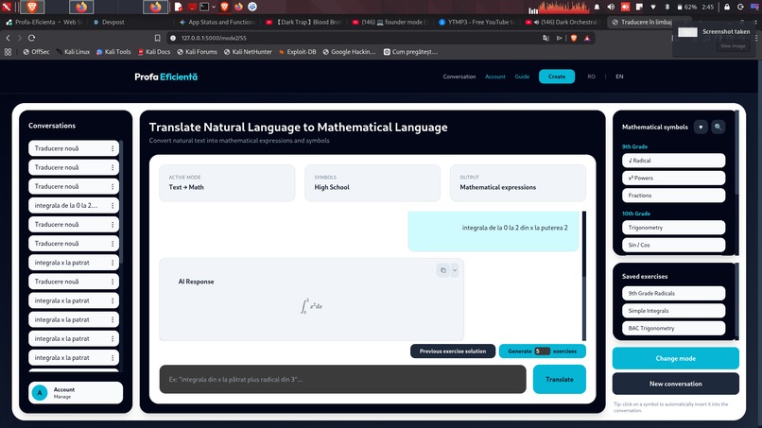Switch to App Status and Function tab
The width and height of the screenshot is (762, 428).
tap(217, 22)
